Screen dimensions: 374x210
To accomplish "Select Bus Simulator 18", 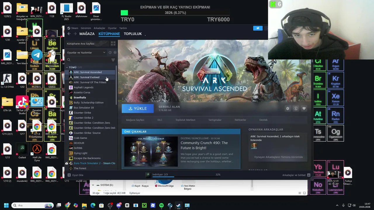I will (x=84, y=108).
